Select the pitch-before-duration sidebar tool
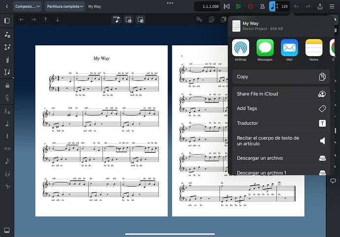This screenshot has height=237, width=340. pyautogui.click(x=7, y=47)
